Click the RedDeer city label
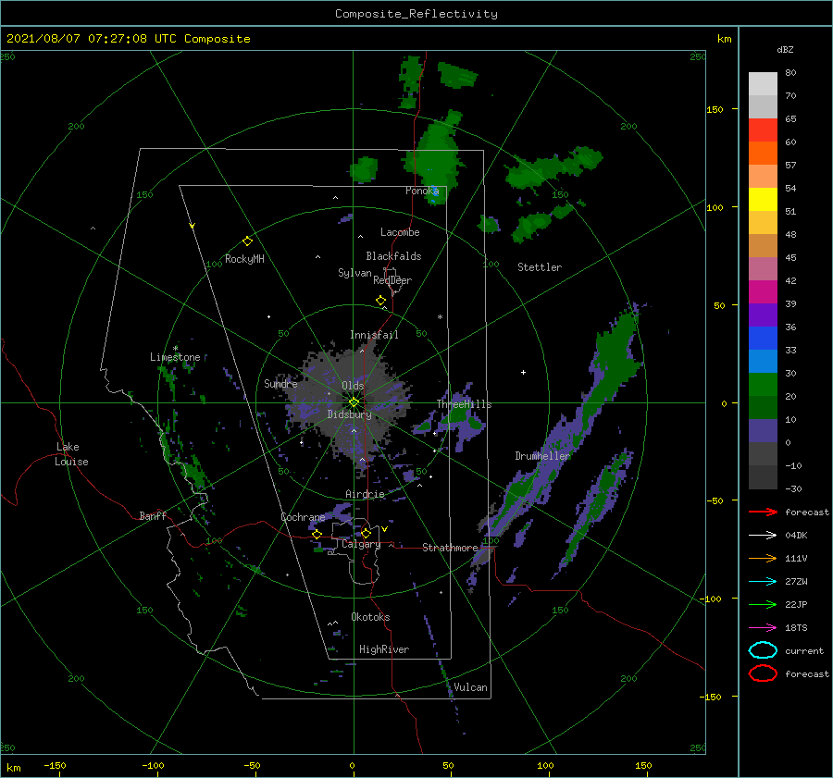The image size is (833, 778). pyautogui.click(x=392, y=280)
